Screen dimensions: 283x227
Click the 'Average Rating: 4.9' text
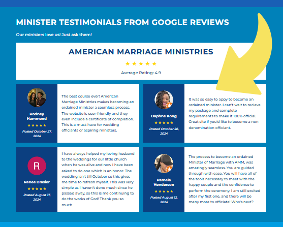click(141, 73)
